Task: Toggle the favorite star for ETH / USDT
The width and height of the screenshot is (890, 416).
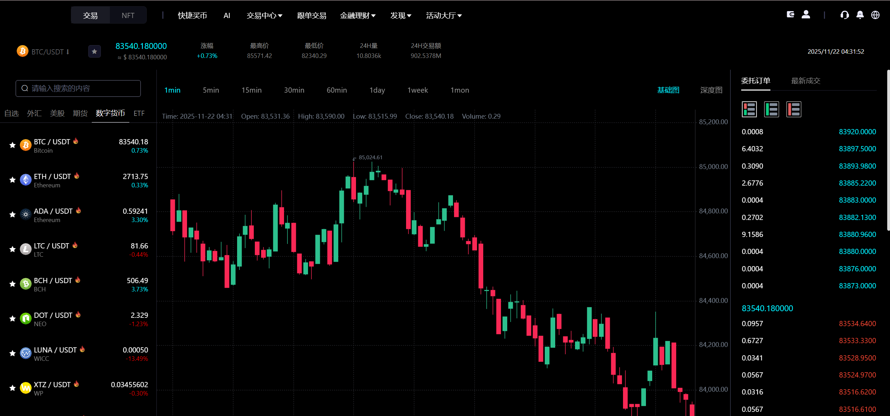Action: (13, 180)
